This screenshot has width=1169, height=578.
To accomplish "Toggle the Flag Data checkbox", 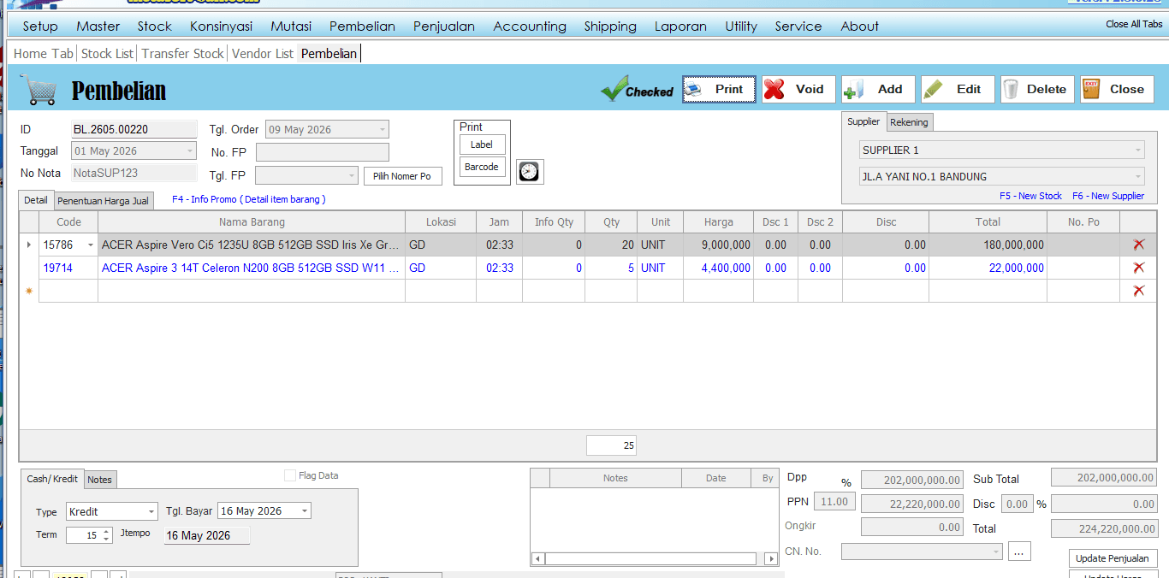I will (x=290, y=475).
